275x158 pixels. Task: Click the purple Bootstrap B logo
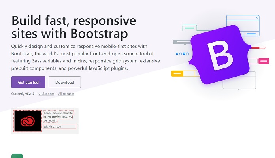[x=220, y=55]
